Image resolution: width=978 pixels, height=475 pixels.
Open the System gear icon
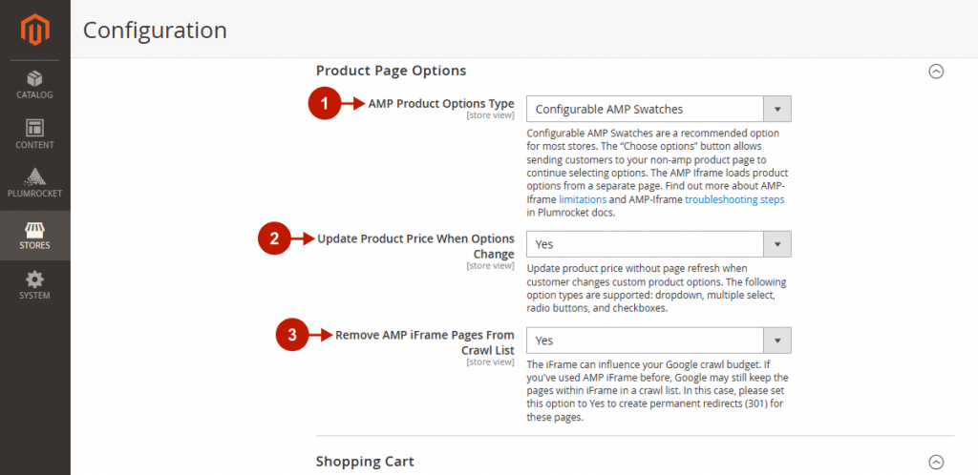point(34,279)
